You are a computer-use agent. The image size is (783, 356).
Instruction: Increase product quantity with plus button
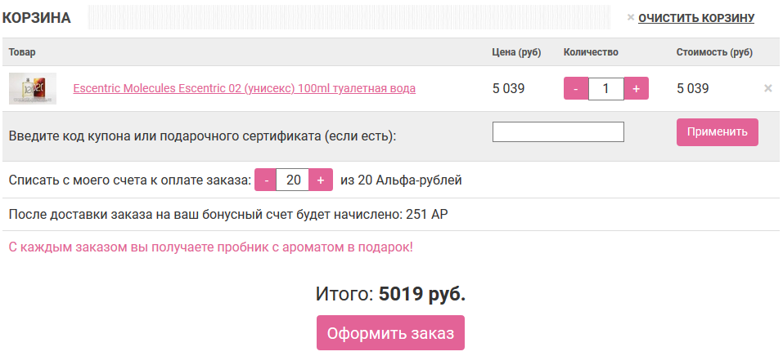637,89
